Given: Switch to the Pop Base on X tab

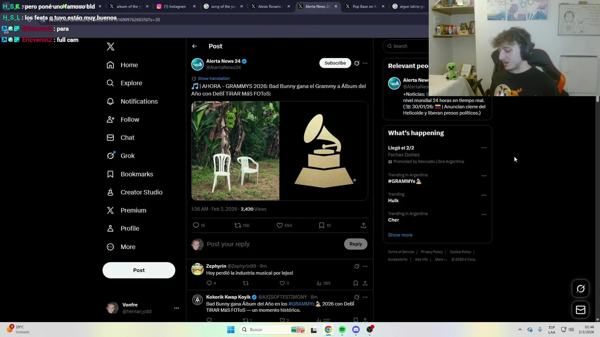Looking at the screenshot, I should pyautogui.click(x=364, y=7).
